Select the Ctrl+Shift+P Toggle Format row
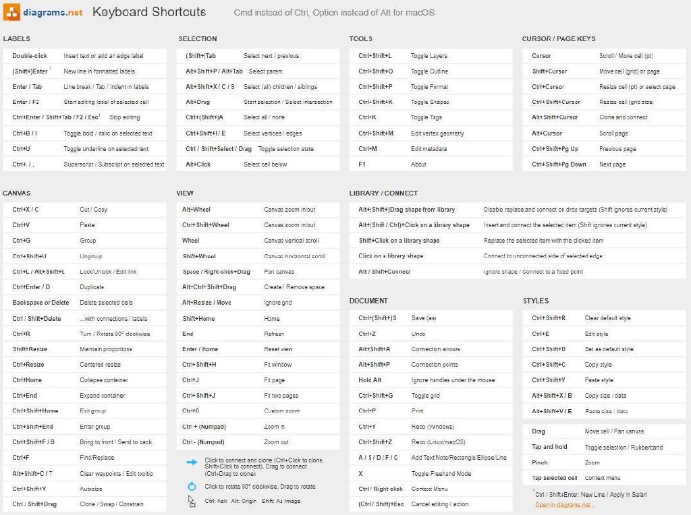The width and height of the screenshot is (691, 515). pyautogui.click(x=429, y=87)
